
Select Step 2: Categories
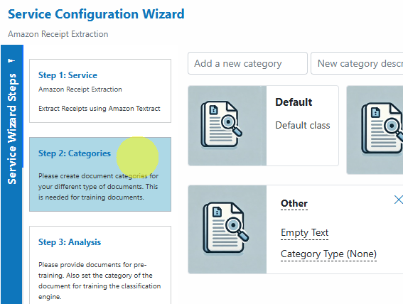100,174
